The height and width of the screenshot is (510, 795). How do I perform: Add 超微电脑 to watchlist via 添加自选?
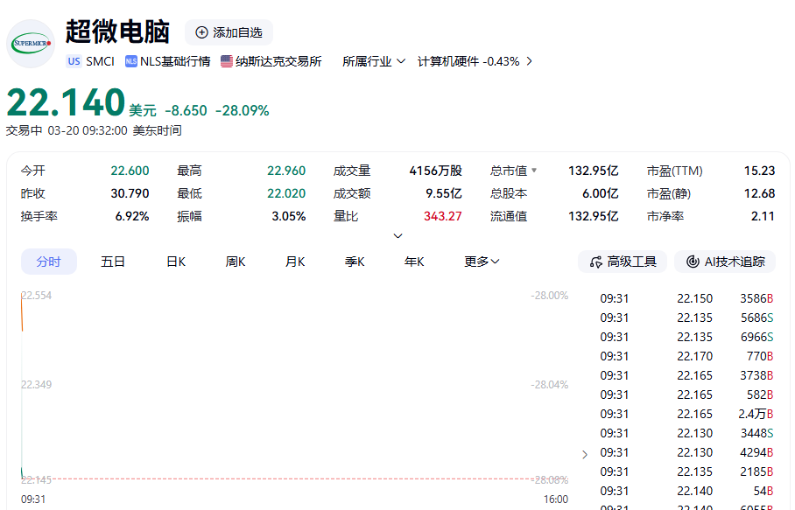point(229,32)
